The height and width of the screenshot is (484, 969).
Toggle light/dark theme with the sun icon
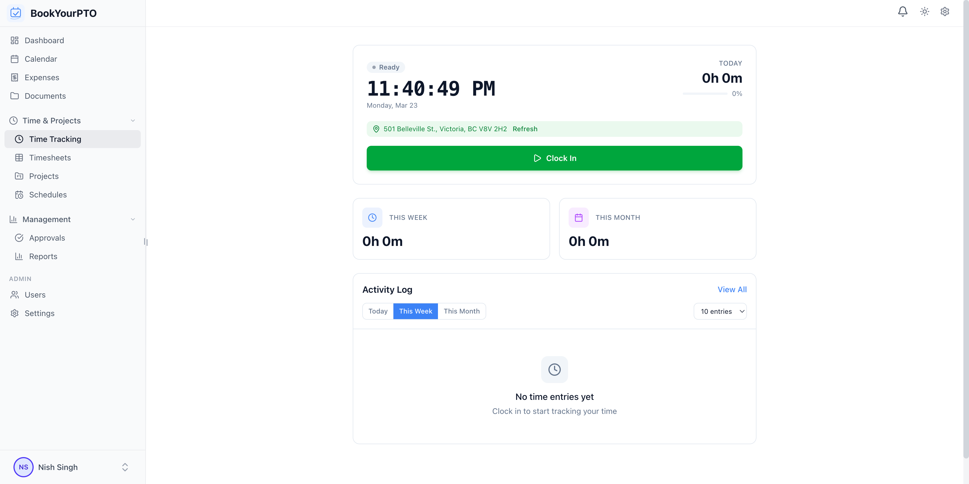pyautogui.click(x=924, y=12)
